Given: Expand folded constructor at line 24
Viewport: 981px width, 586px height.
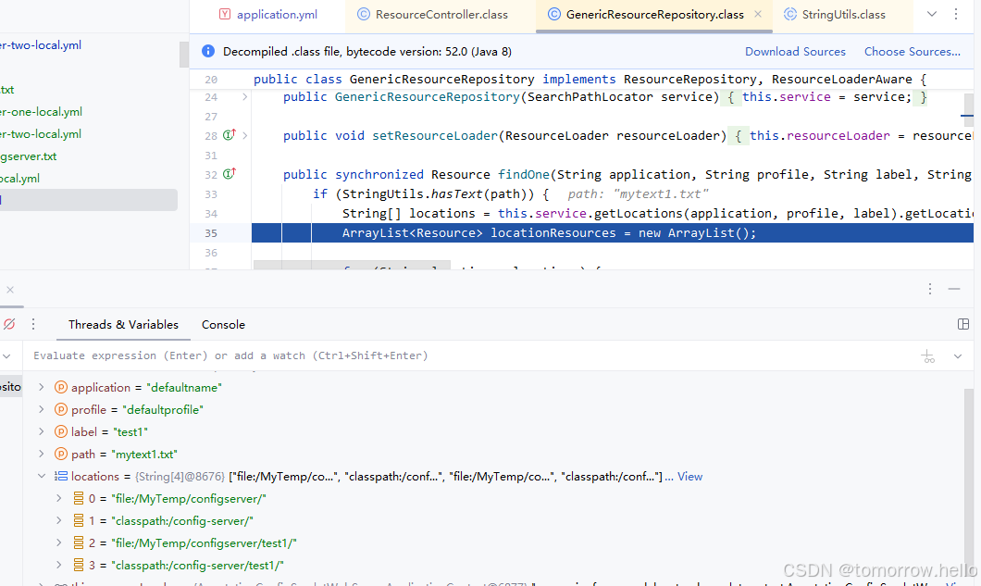Looking at the screenshot, I should tap(244, 97).
